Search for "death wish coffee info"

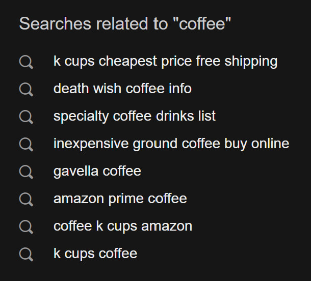pyautogui.click(x=122, y=89)
